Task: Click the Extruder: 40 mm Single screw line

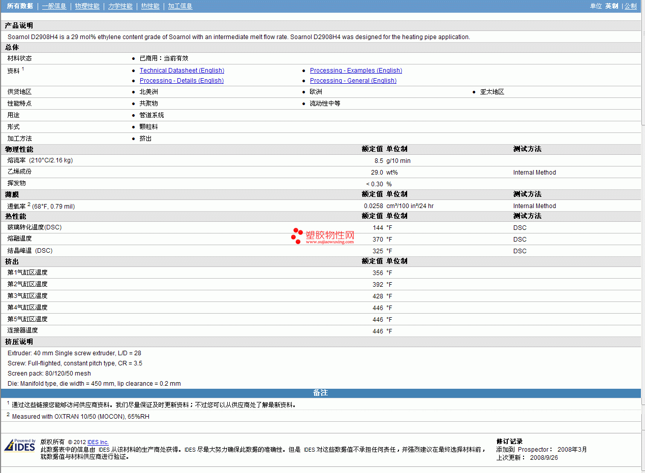Action: (x=74, y=353)
